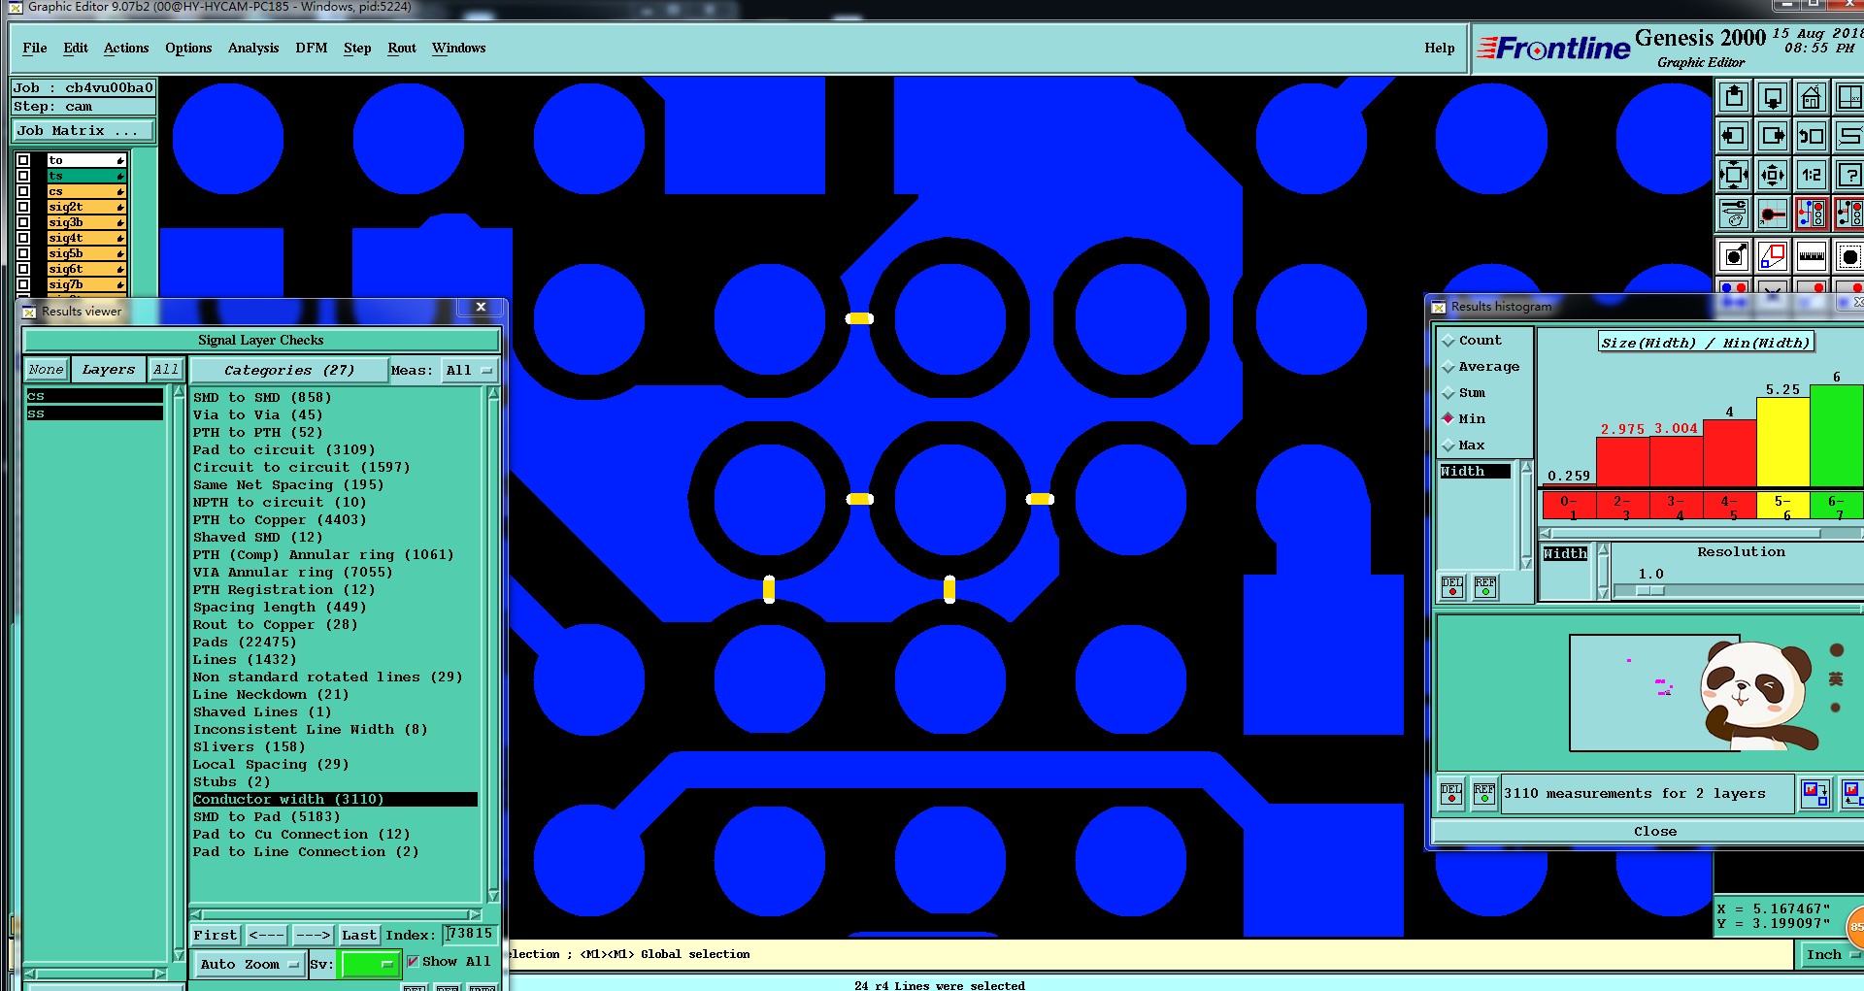Click None button in Results viewer

(x=46, y=369)
